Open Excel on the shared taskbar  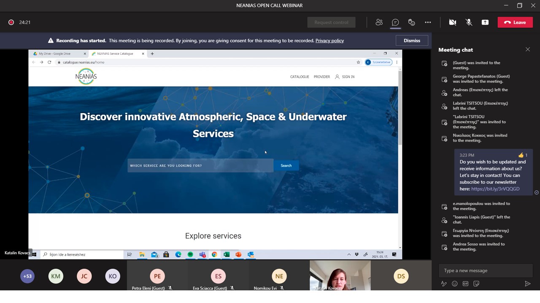[227, 255]
